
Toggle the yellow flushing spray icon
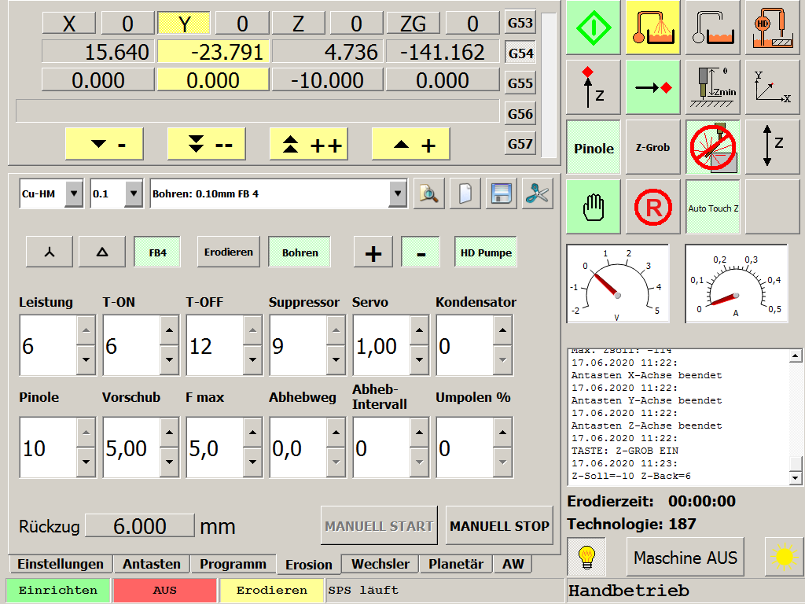pyautogui.click(x=653, y=28)
